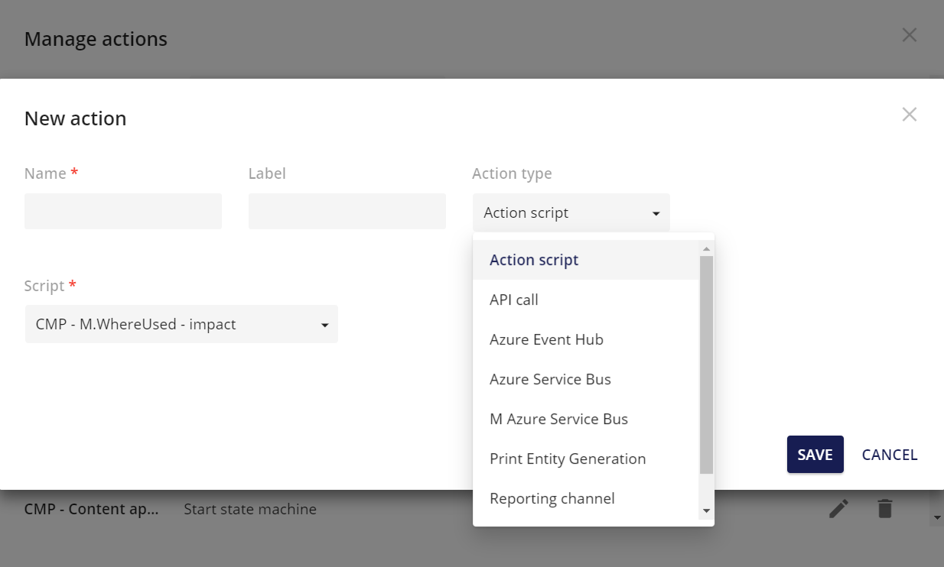Click the small dropdown arrow at bottom right edge
This screenshot has height=567, width=944.
(x=937, y=517)
